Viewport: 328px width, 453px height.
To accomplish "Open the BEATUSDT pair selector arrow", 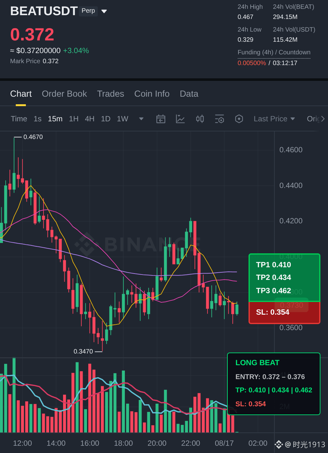I will coord(104,11).
